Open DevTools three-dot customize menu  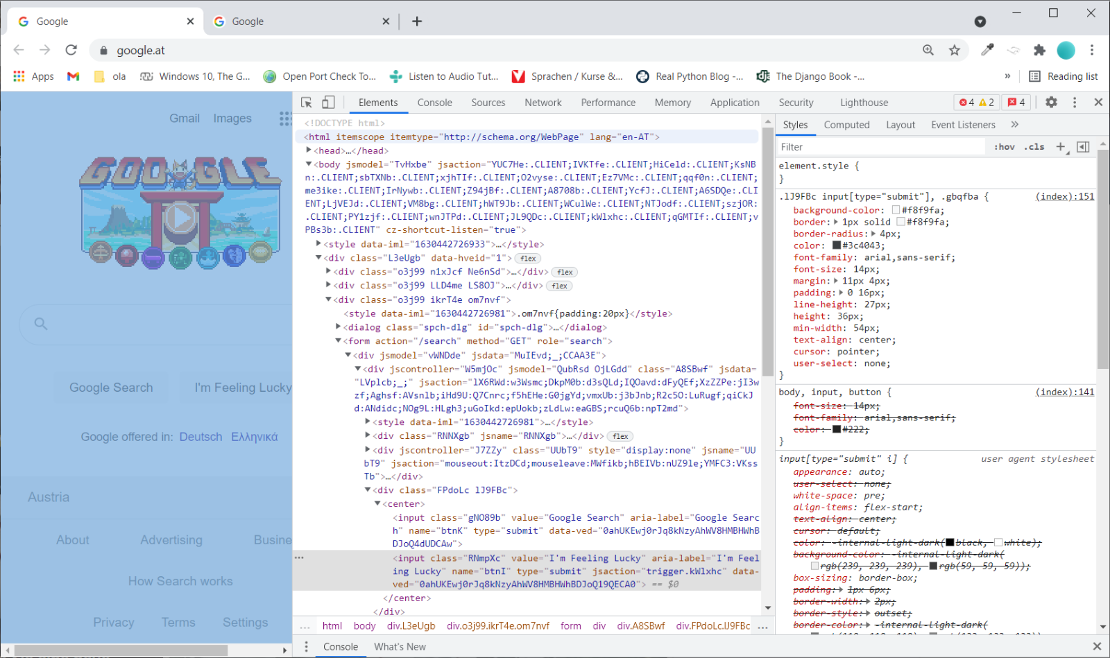(1075, 102)
